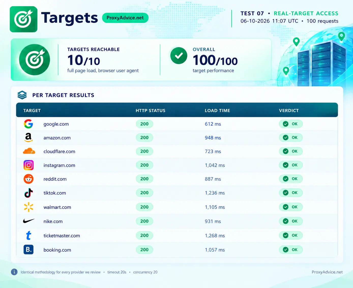Viewport: 353px width, 288px height.
Task: Click the amazon.com target name
Action: (57, 138)
